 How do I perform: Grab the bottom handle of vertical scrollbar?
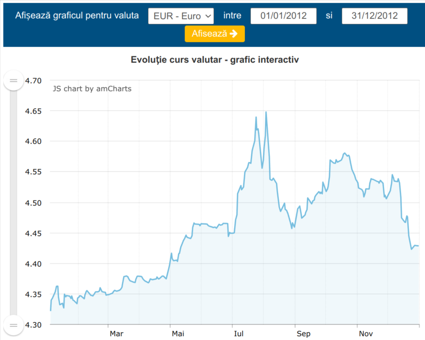[x=13, y=325]
